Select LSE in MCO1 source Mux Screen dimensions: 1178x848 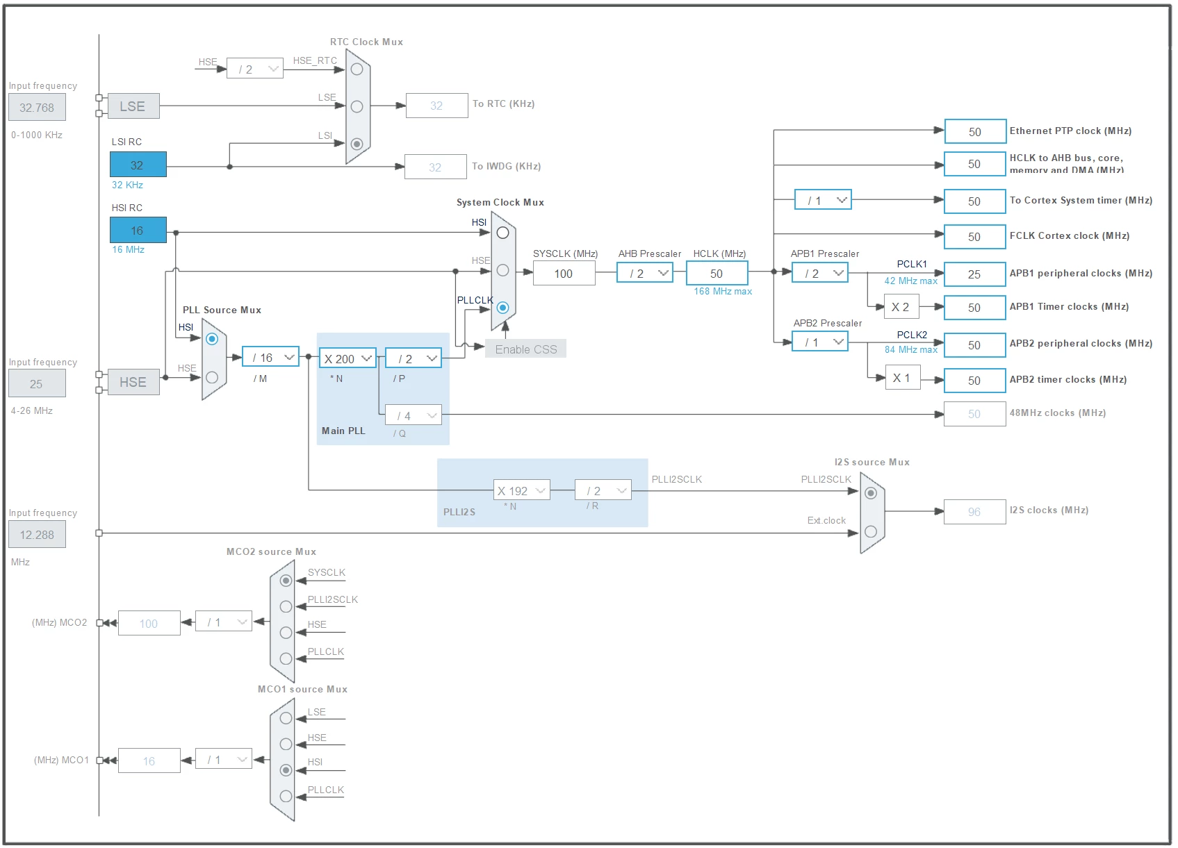(x=286, y=718)
